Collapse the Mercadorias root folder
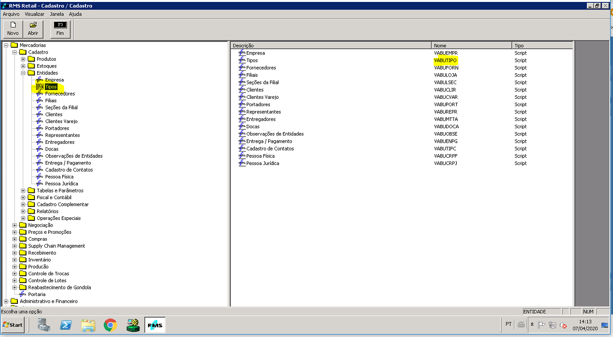 coord(6,45)
